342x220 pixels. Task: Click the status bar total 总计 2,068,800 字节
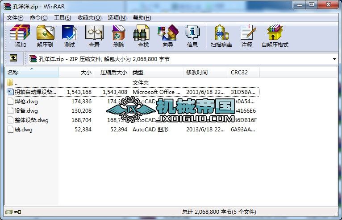click(219, 212)
